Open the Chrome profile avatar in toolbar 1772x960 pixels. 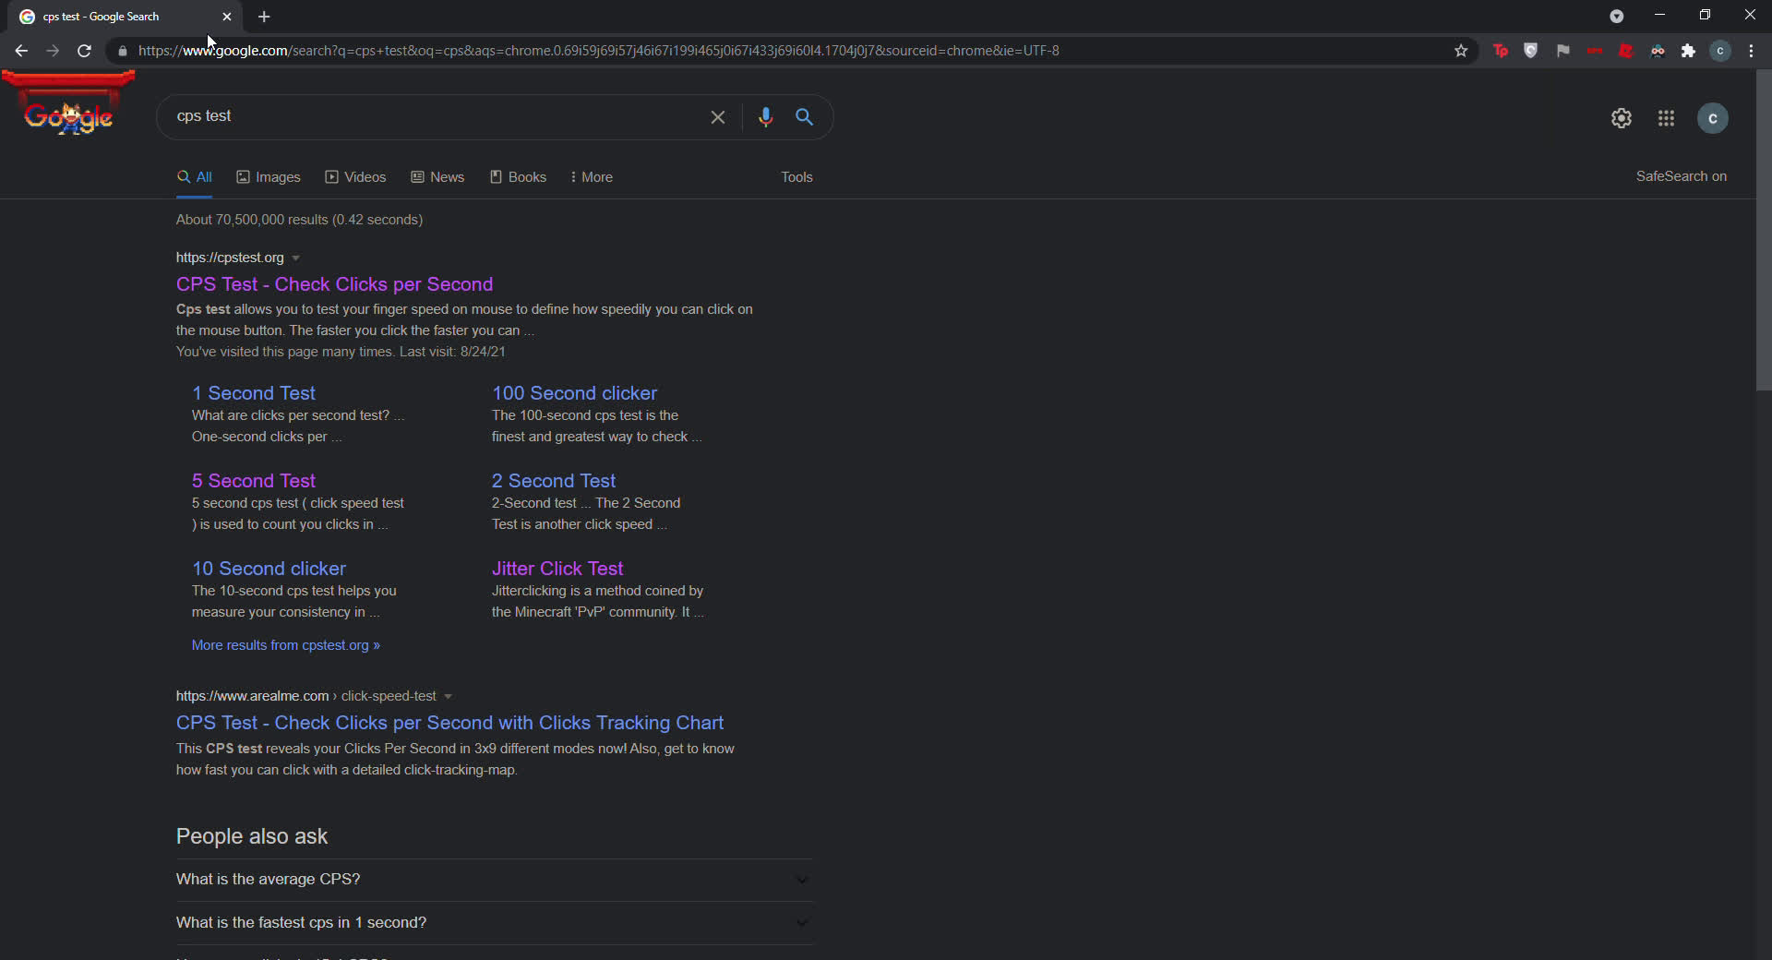pos(1720,51)
